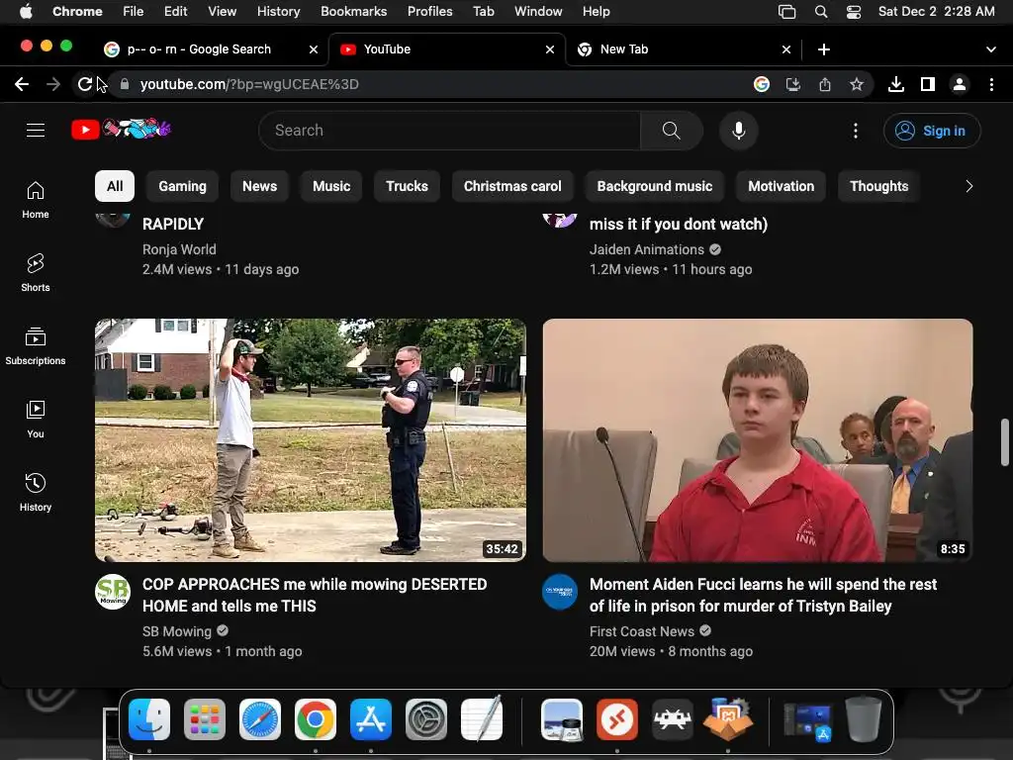Viewport: 1013px width, 760px height.
Task: Open Safari from the Dock
Action: (x=260, y=719)
